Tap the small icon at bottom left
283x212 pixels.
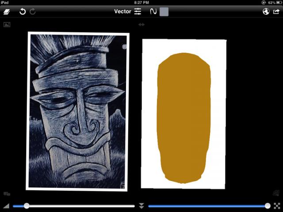point(7,193)
